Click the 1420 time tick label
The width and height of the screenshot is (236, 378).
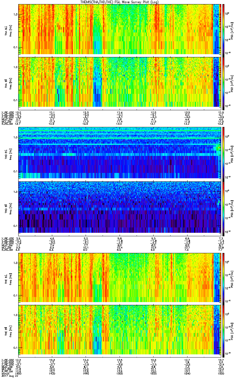pos(52,373)
